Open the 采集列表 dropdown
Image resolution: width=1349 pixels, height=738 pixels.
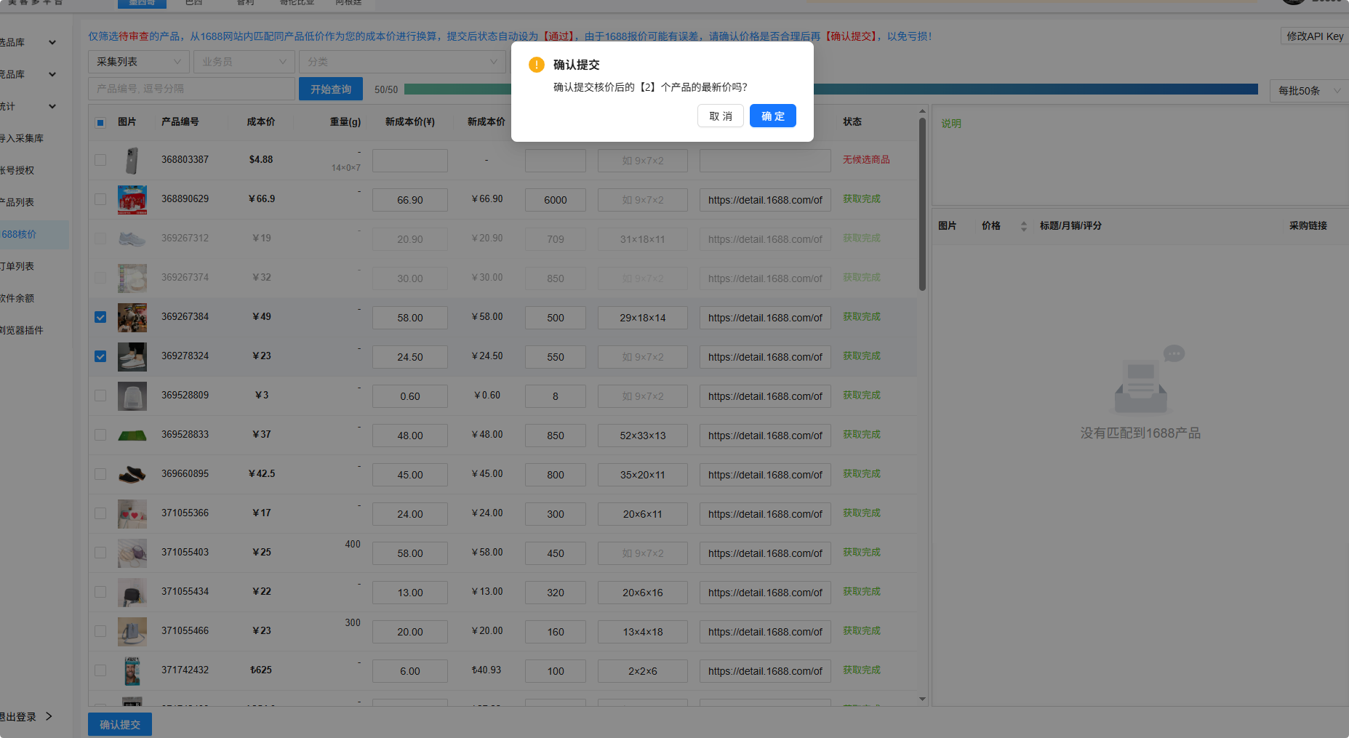[139, 62]
